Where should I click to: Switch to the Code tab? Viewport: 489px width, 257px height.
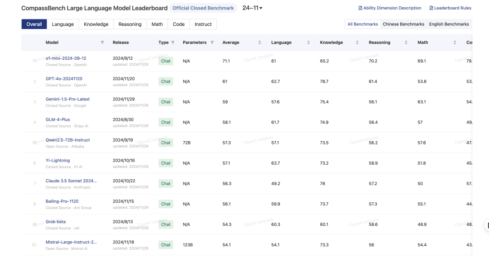179,24
